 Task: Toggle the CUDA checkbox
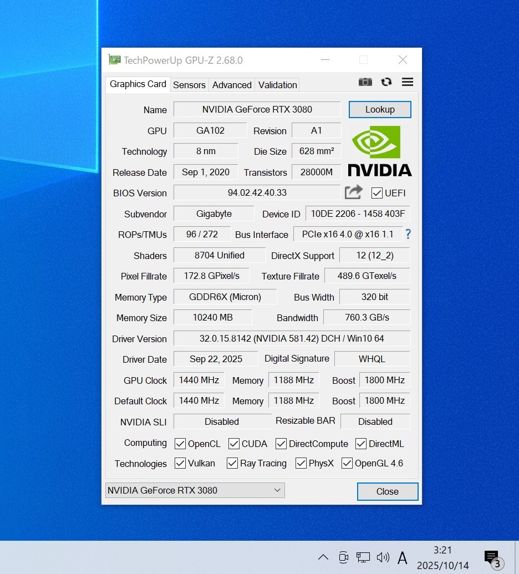click(234, 444)
